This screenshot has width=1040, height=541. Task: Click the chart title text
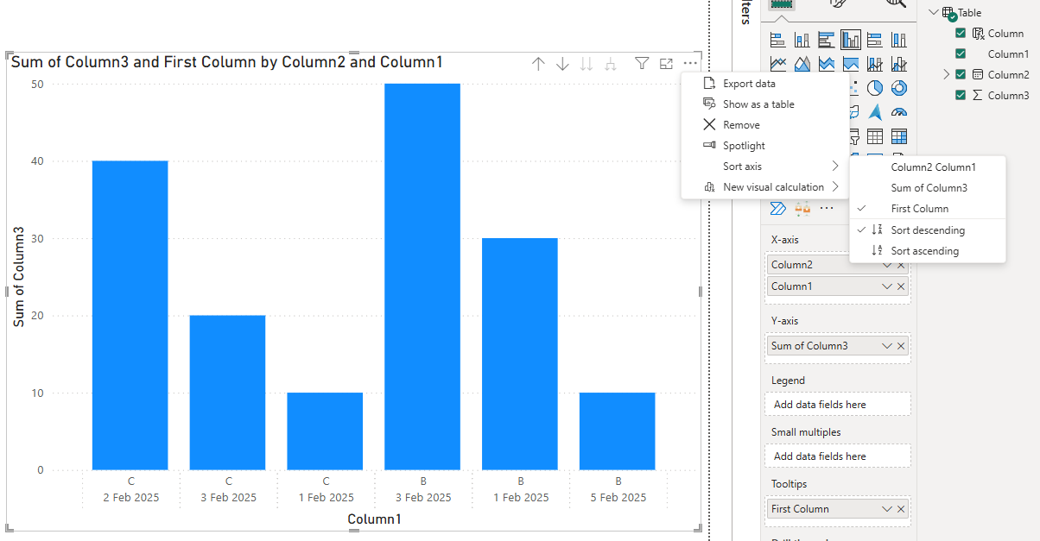pyautogui.click(x=227, y=62)
